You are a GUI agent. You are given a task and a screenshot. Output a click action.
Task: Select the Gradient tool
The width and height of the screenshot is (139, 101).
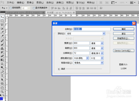[2, 60]
